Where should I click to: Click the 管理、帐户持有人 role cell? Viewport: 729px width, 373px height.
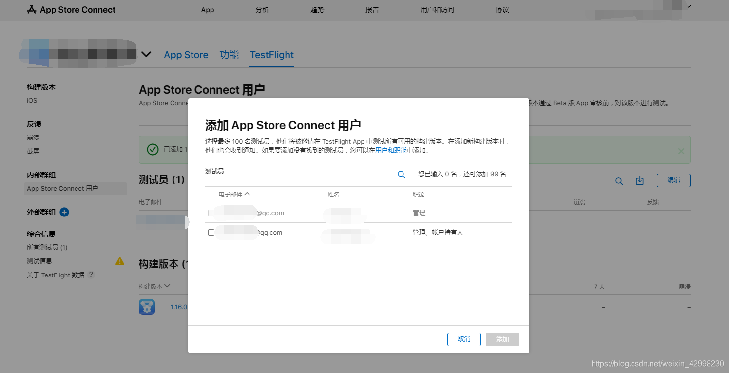click(438, 233)
